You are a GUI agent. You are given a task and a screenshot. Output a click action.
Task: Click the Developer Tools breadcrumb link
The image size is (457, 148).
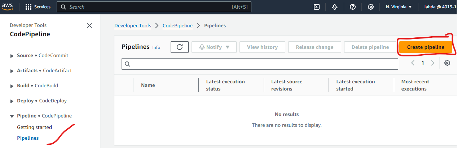point(133,26)
